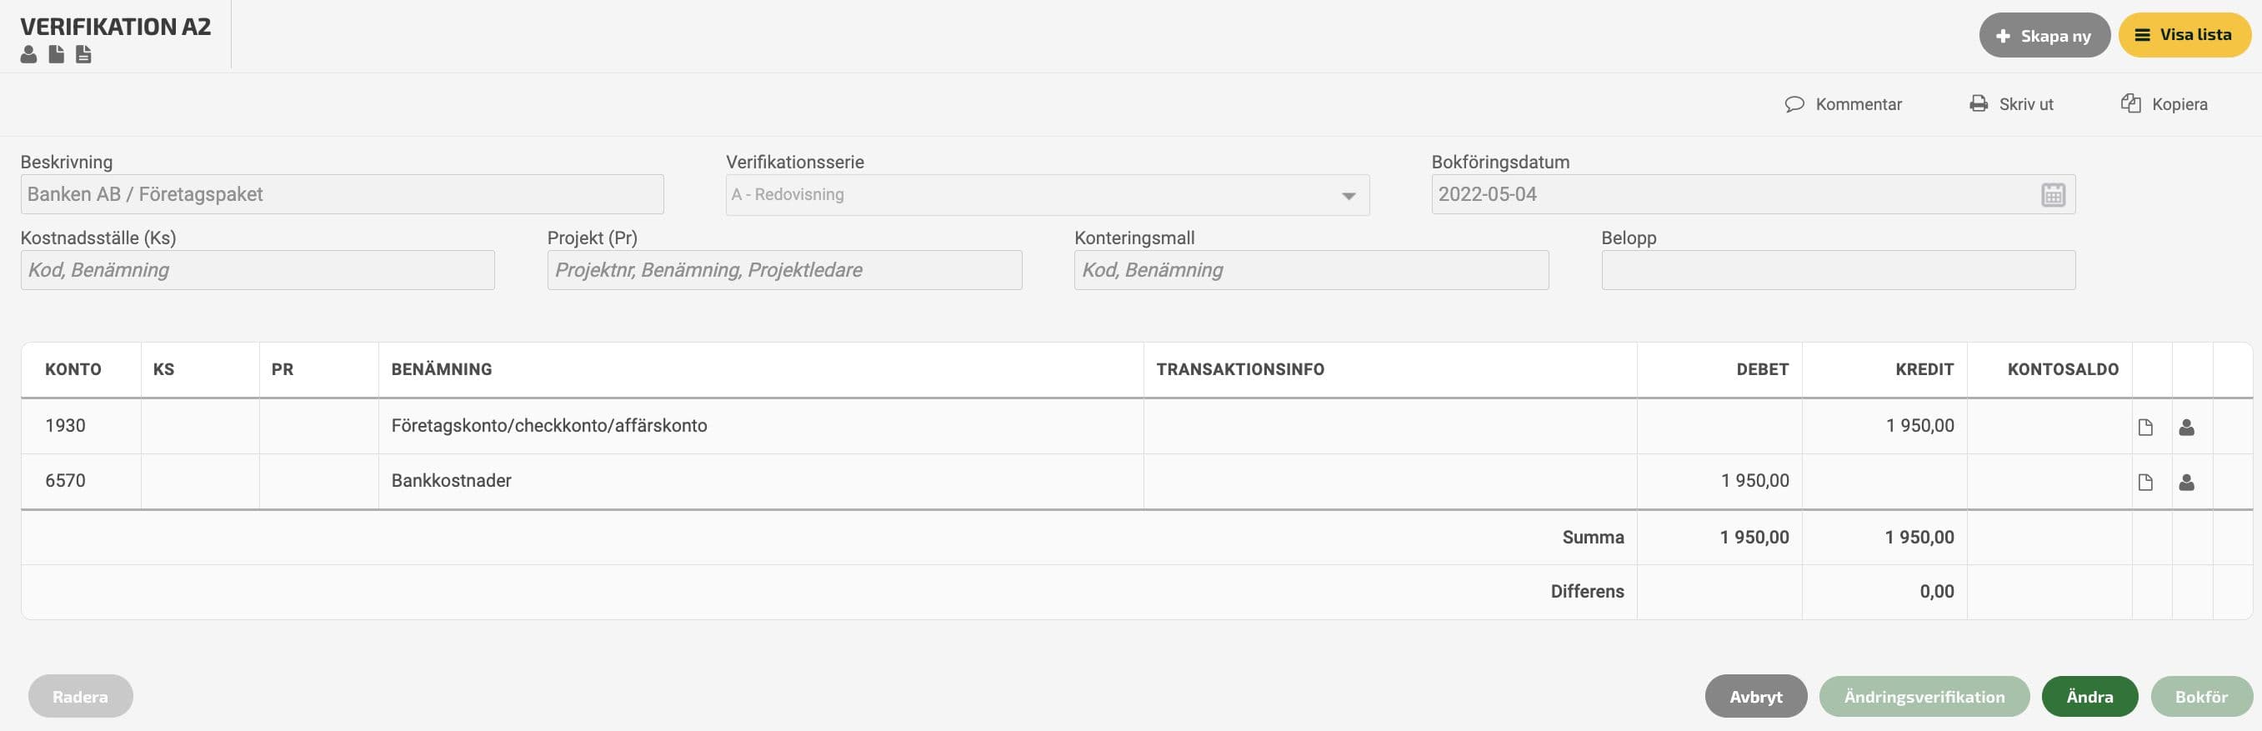The width and height of the screenshot is (2262, 731).
Task: Click the Summa label
Action: (x=1593, y=537)
